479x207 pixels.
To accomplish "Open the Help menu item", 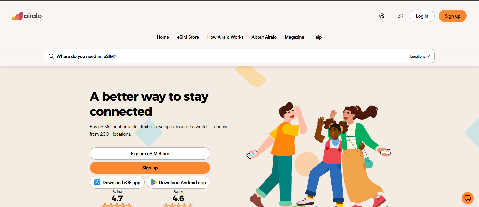I will tap(317, 37).
